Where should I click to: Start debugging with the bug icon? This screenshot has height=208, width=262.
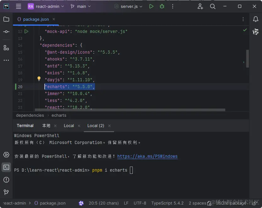[162, 6]
